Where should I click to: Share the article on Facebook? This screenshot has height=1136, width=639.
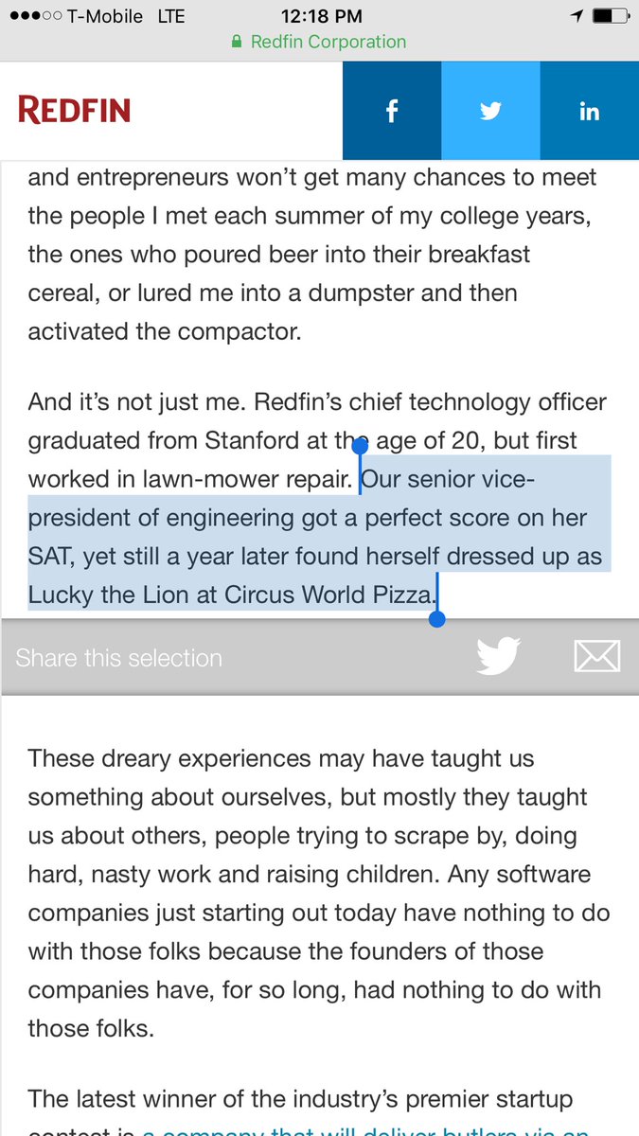coord(392,111)
